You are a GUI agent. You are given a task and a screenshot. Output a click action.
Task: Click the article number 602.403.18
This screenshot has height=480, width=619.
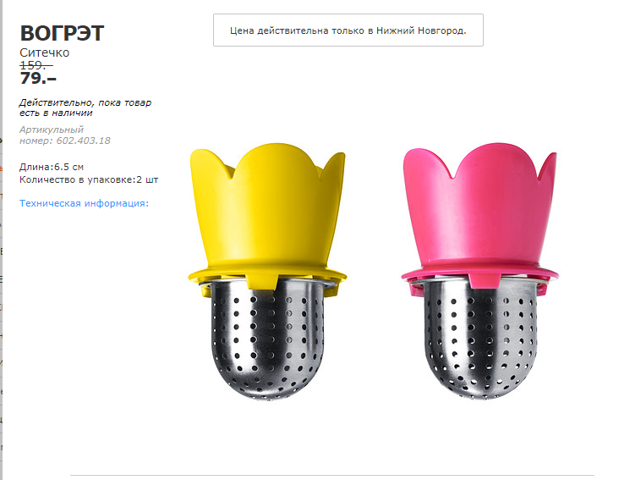[84, 141]
